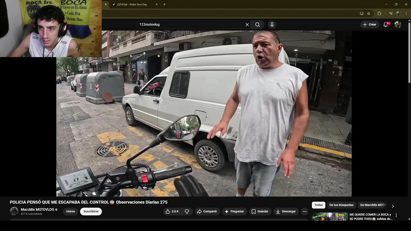The image size is (411, 231).
Task: Click the Crear button
Action: [x=370, y=25]
